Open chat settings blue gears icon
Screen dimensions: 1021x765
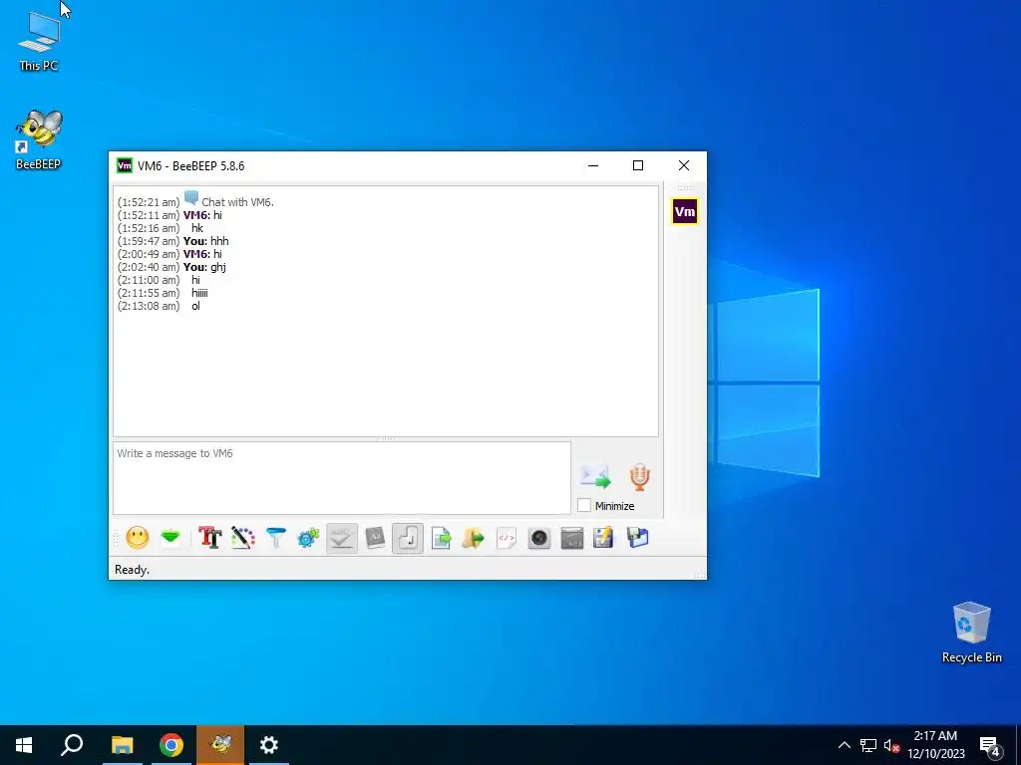pos(309,538)
